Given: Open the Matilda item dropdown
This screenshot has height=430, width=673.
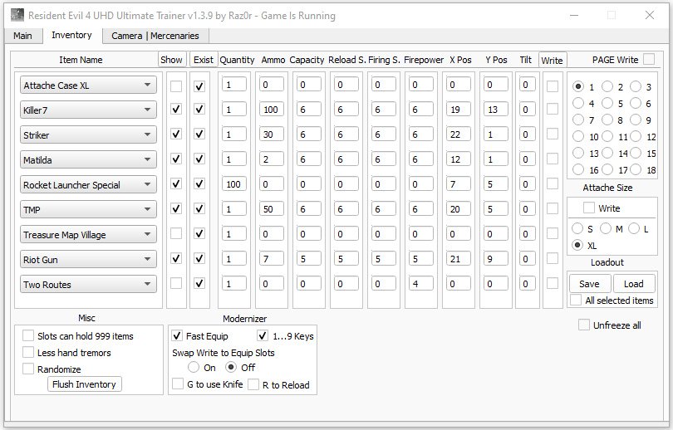Looking at the screenshot, I should click(88, 160).
